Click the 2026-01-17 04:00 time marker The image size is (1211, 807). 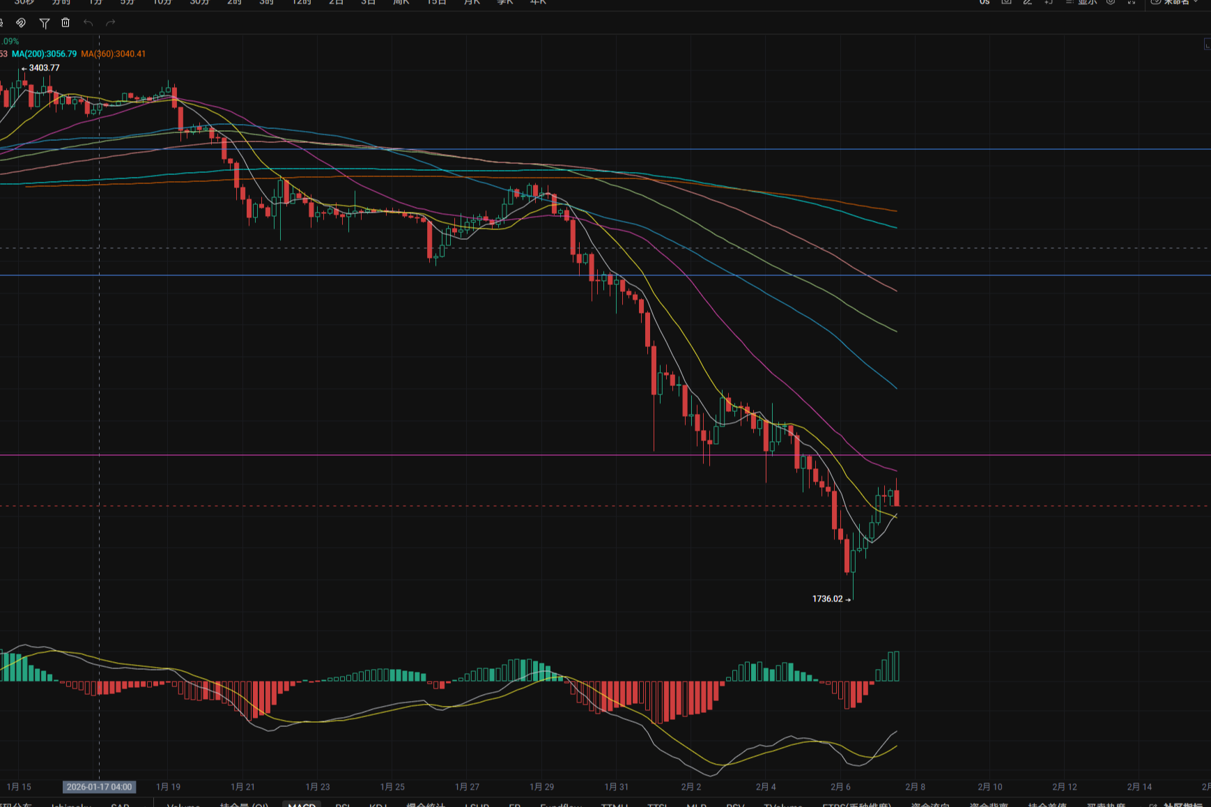[99, 787]
